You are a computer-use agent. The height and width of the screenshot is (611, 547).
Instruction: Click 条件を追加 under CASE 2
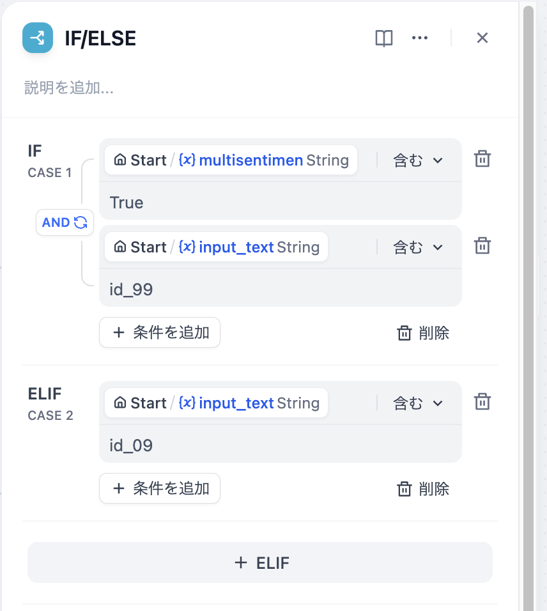(160, 488)
